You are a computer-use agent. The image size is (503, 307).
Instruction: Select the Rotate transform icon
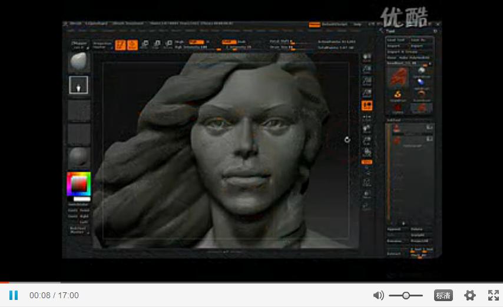coord(168,44)
